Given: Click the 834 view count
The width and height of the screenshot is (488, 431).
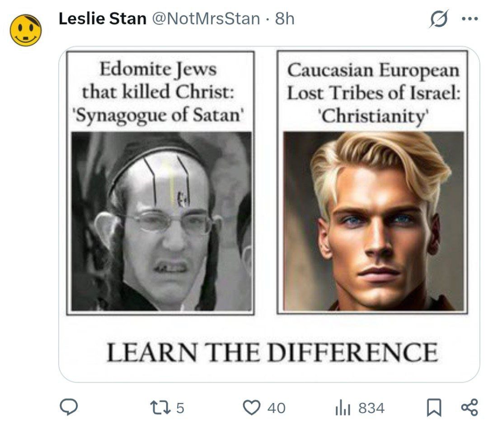Looking at the screenshot, I should click(x=371, y=408).
